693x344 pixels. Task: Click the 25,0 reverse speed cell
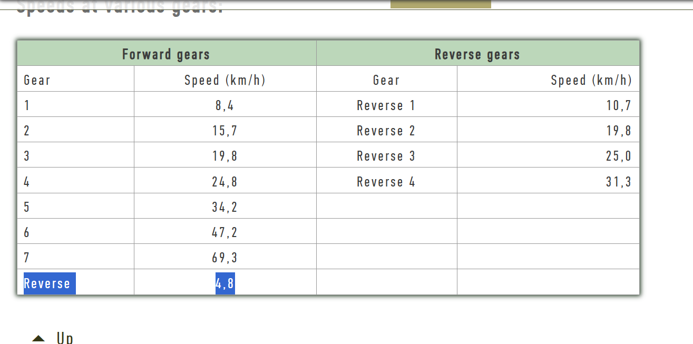tap(548, 155)
